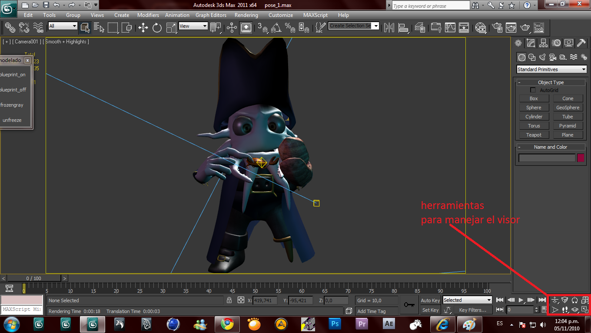This screenshot has height=333, width=591.
Task: Open the Layer Manager
Action: 420,28
